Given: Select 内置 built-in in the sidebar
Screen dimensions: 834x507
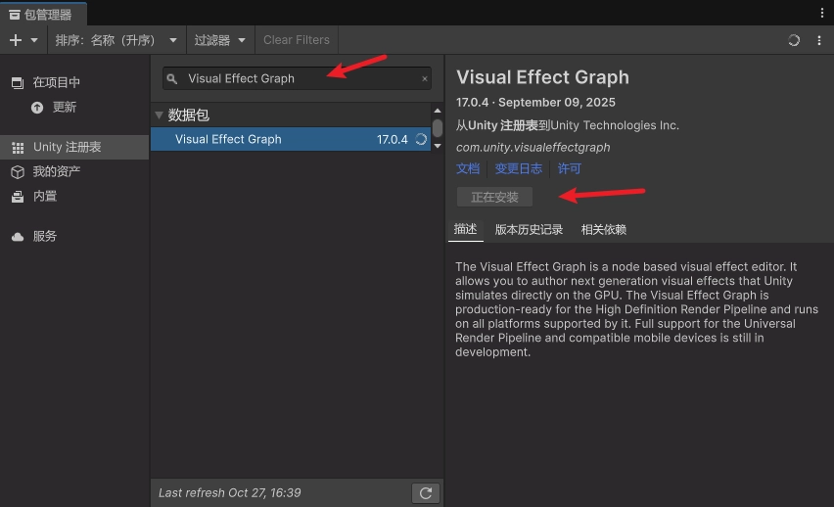Looking at the screenshot, I should 44,197.
